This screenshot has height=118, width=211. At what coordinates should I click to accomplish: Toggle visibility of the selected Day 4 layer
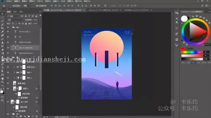click(x=8, y=48)
